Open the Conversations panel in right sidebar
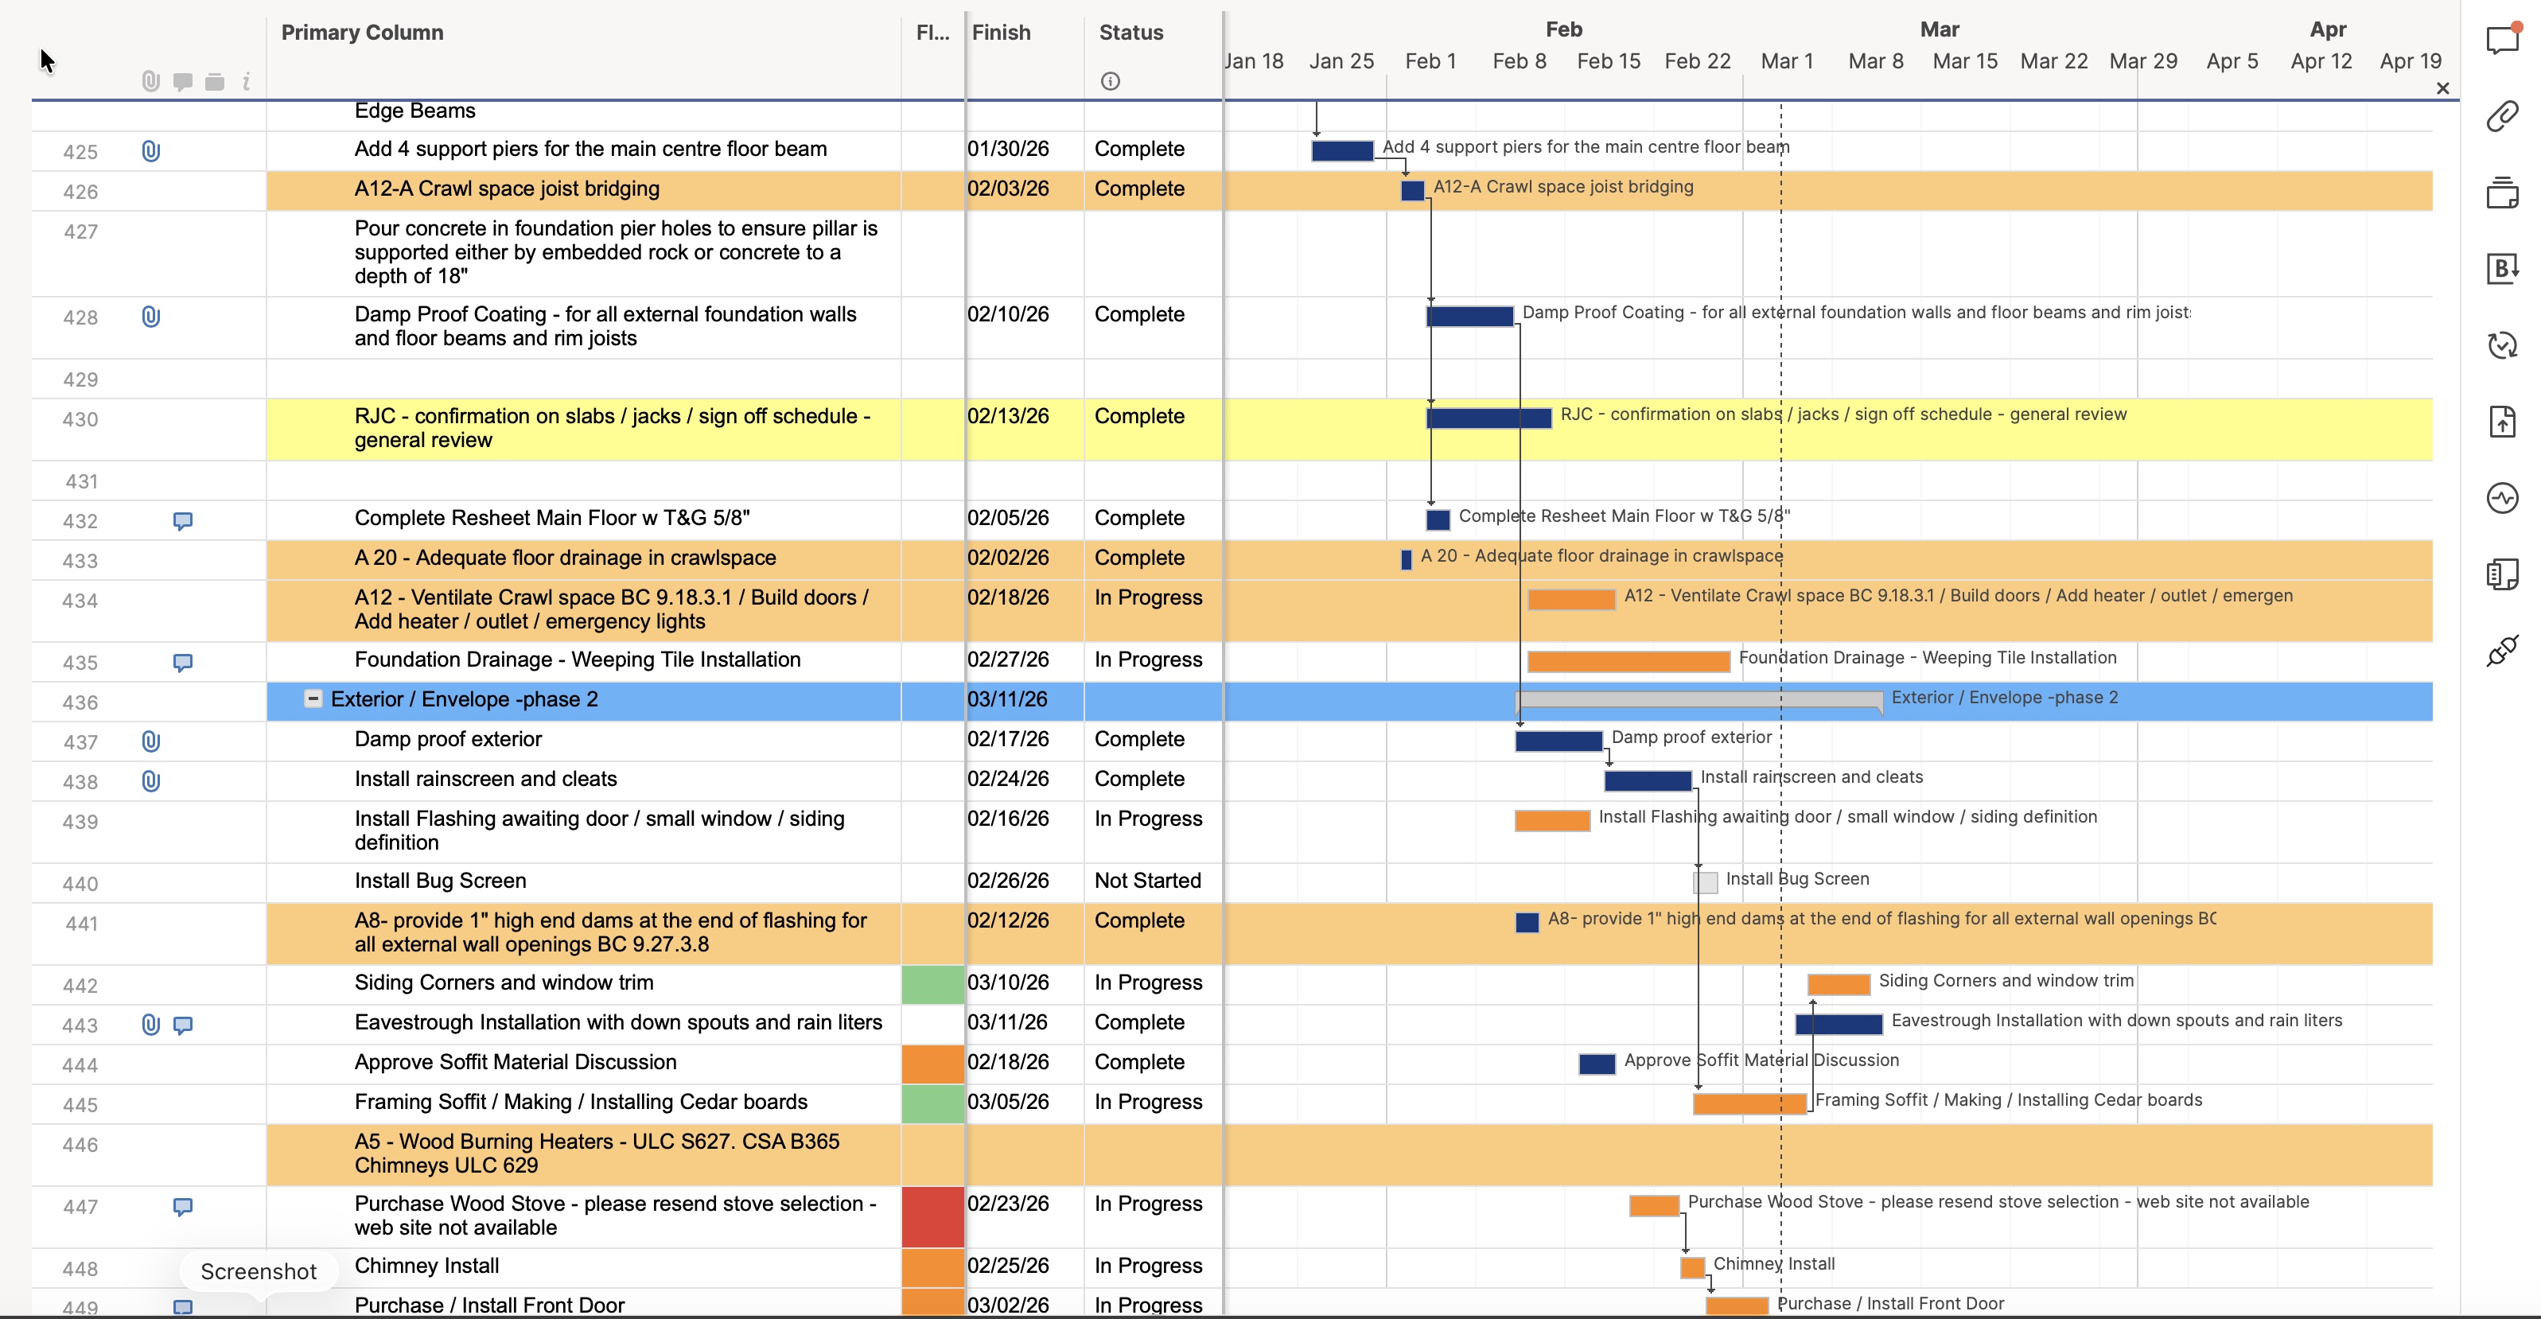Screen dimensions: 2541x1319 click(2503, 40)
